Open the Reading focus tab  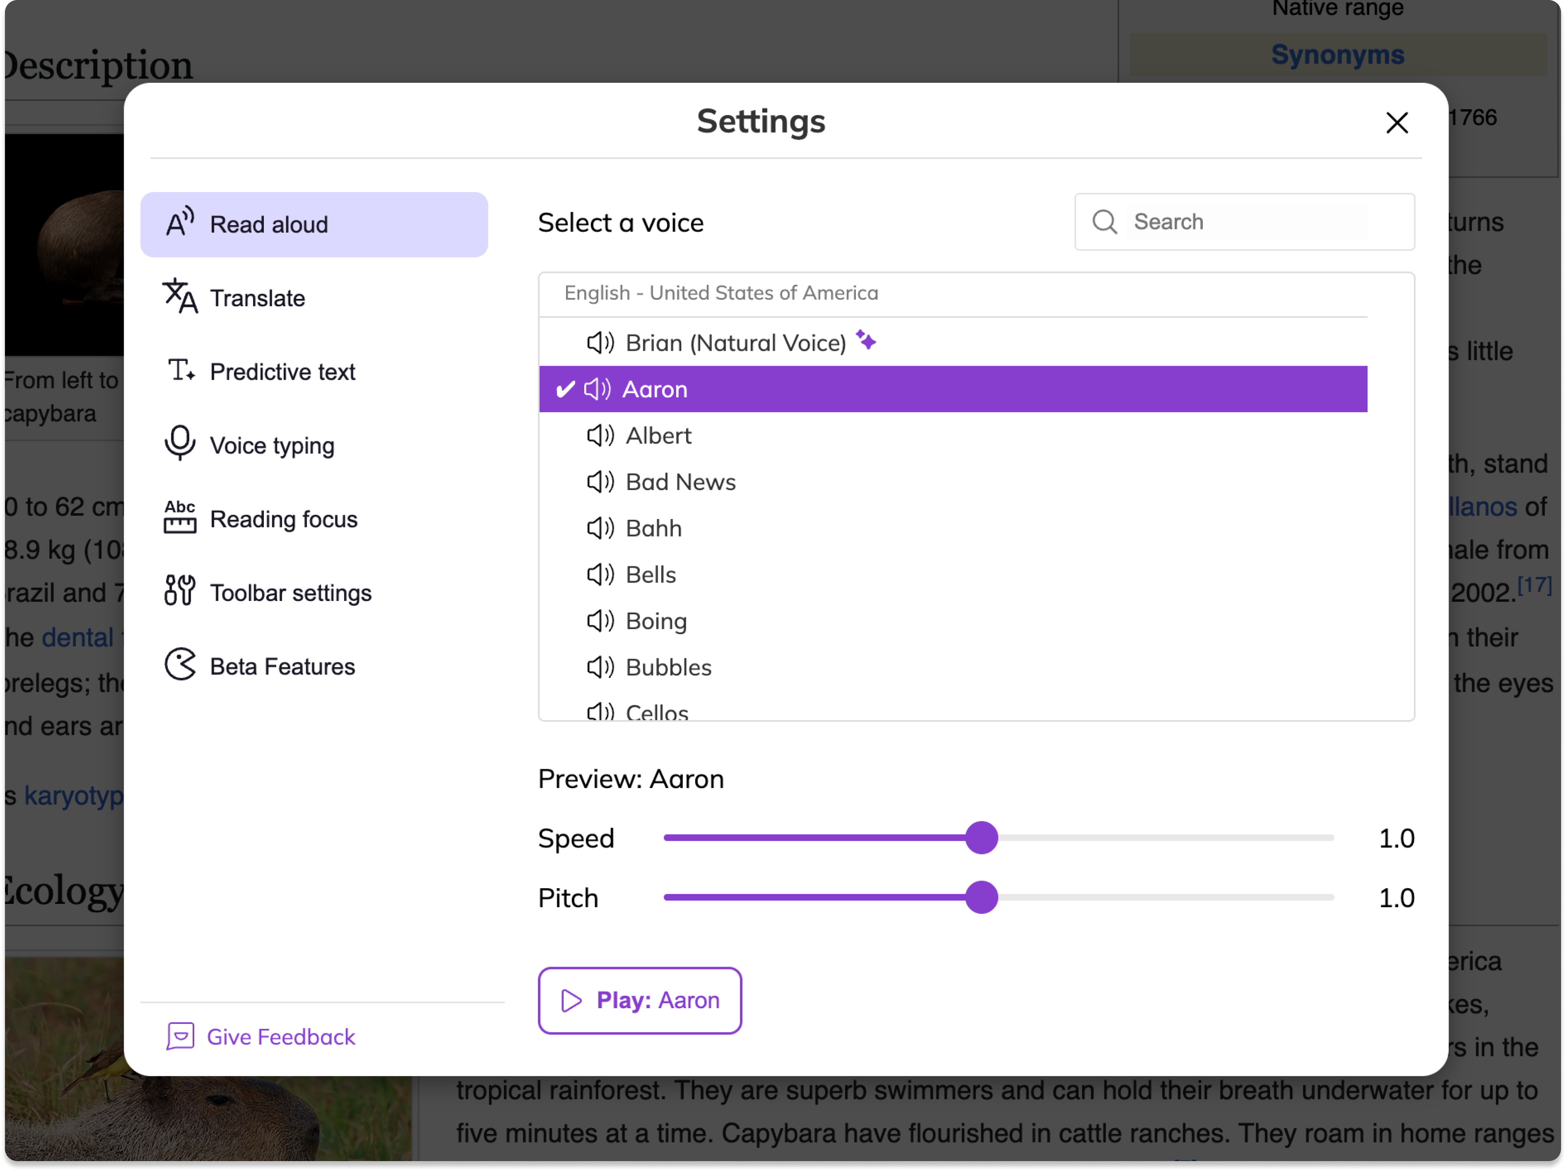click(314, 519)
